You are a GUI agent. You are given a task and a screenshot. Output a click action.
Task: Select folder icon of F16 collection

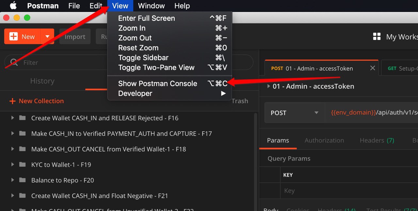(22, 118)
